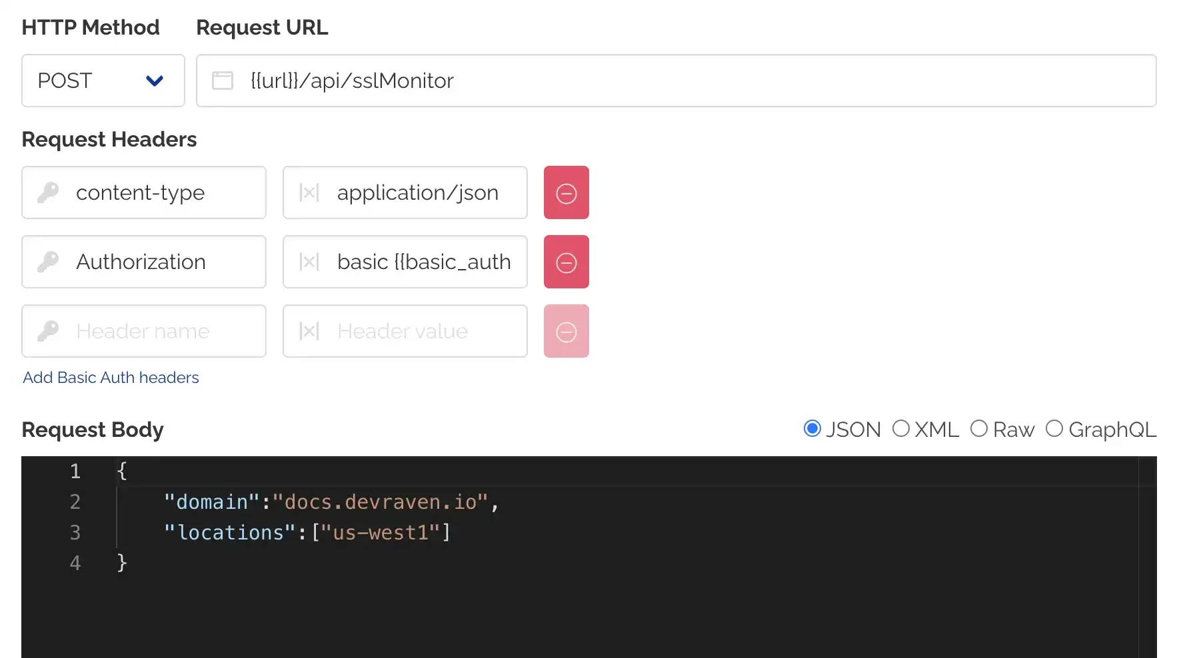Click the locations line in the request body editor
Viewport: 1177px width, 658px height.
(307, 532)
